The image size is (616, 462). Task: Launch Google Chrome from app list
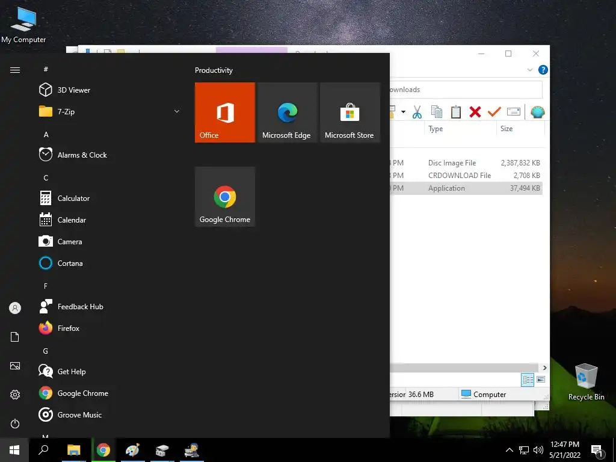click(x=73, y=393)
